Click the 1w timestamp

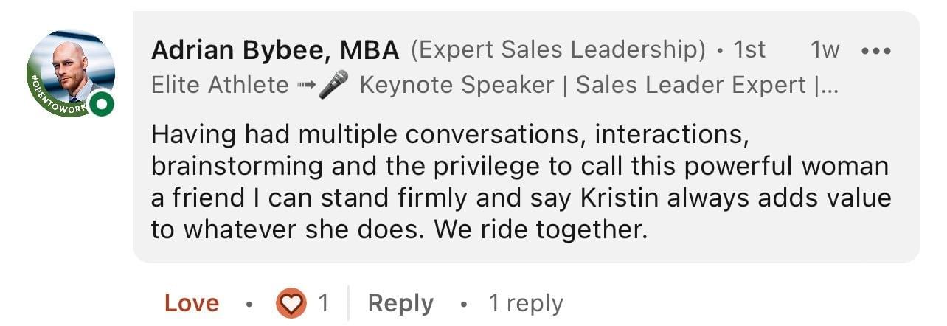(x=825, y=51)
